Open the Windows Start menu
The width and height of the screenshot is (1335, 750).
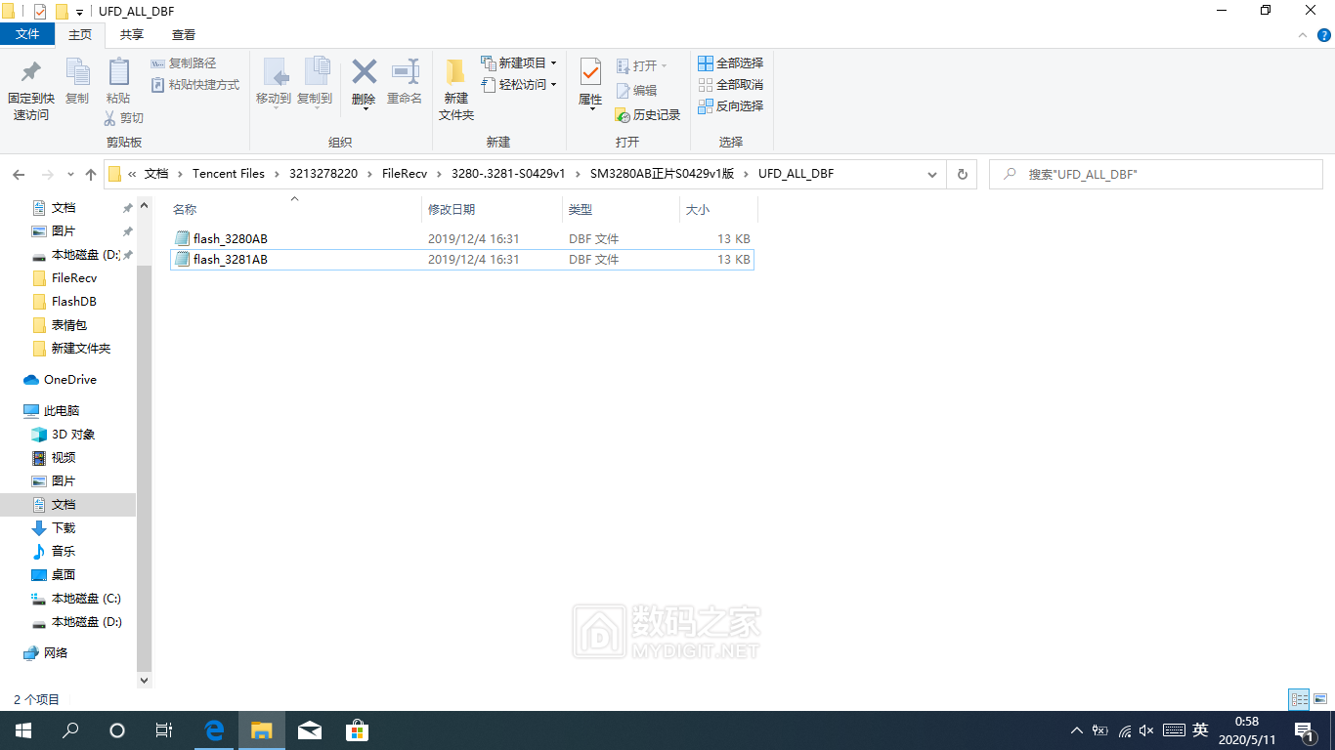pyautogui.click(x=23, y=730)
